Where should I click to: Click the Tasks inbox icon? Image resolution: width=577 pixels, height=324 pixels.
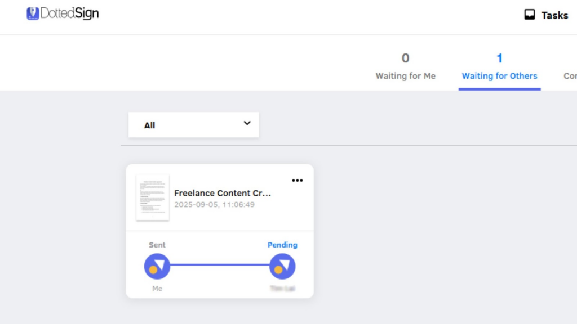click(x=530, y=15)
